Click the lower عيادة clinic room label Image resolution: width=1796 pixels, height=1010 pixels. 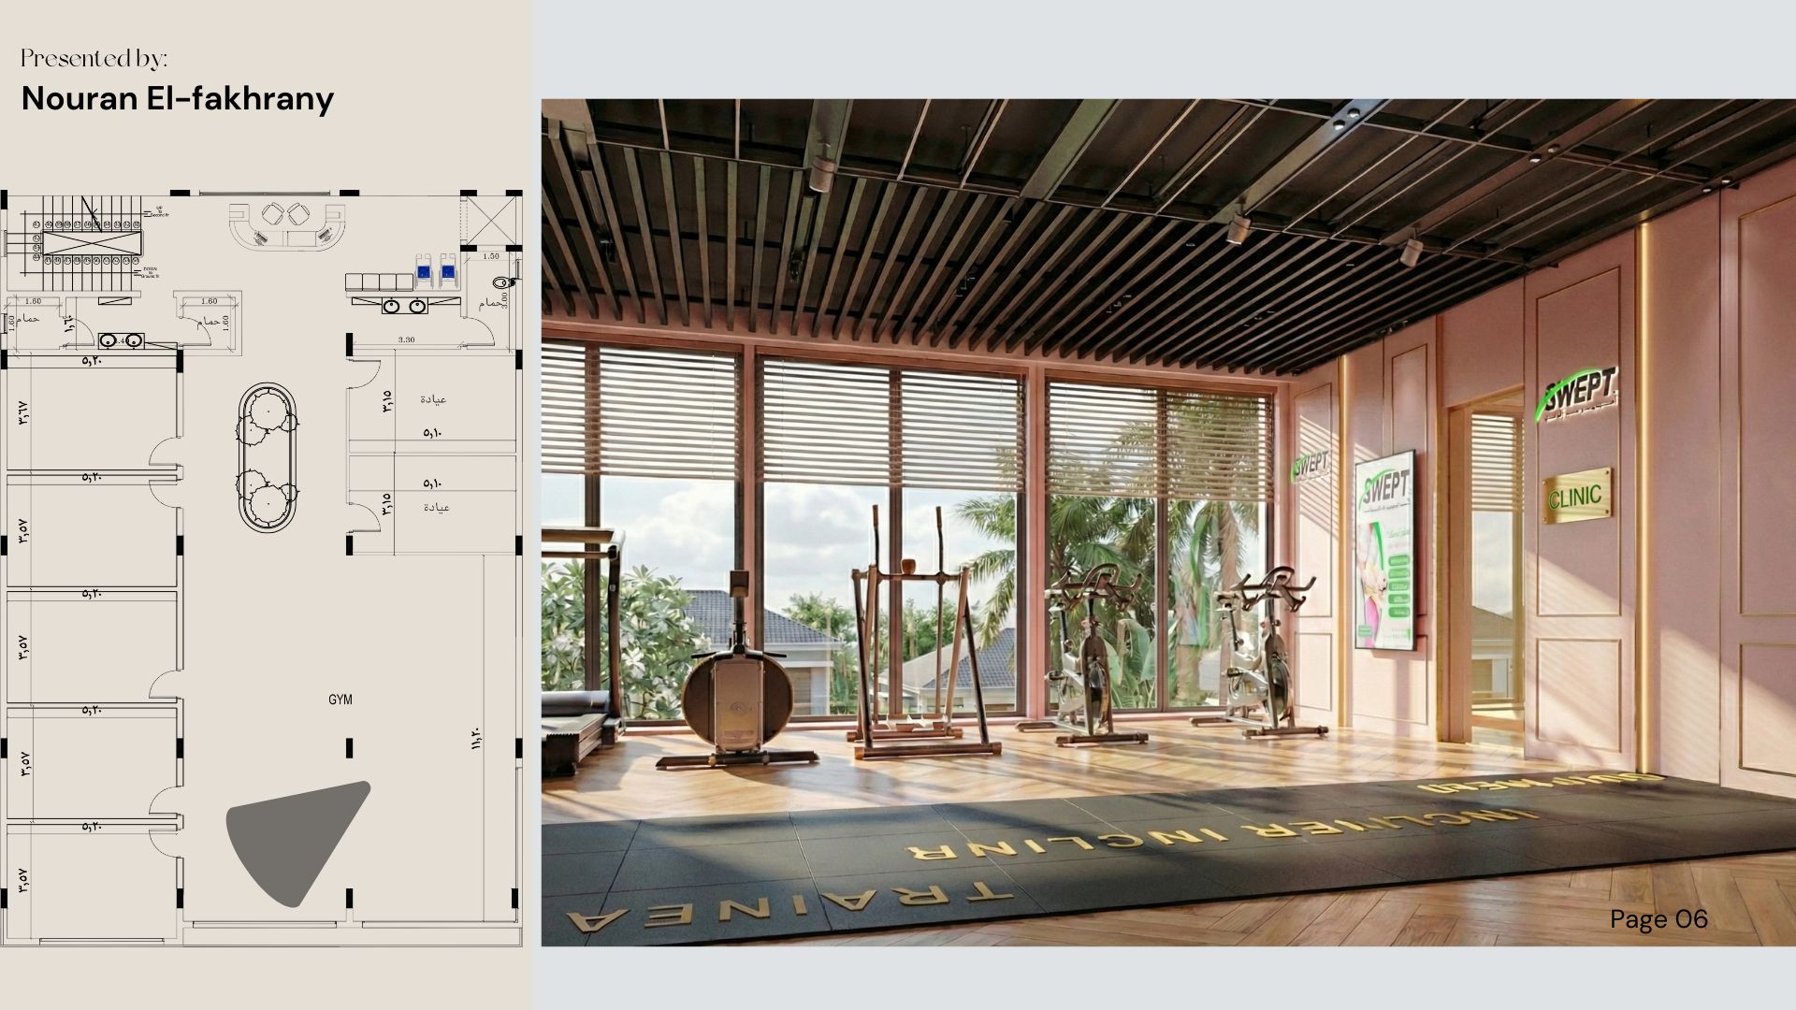[x=436, y=507]
